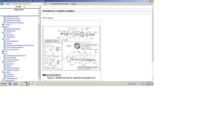Collapse the Lubrication section book icon
Viewport: 216px width, 121px height.
[3, 72]
